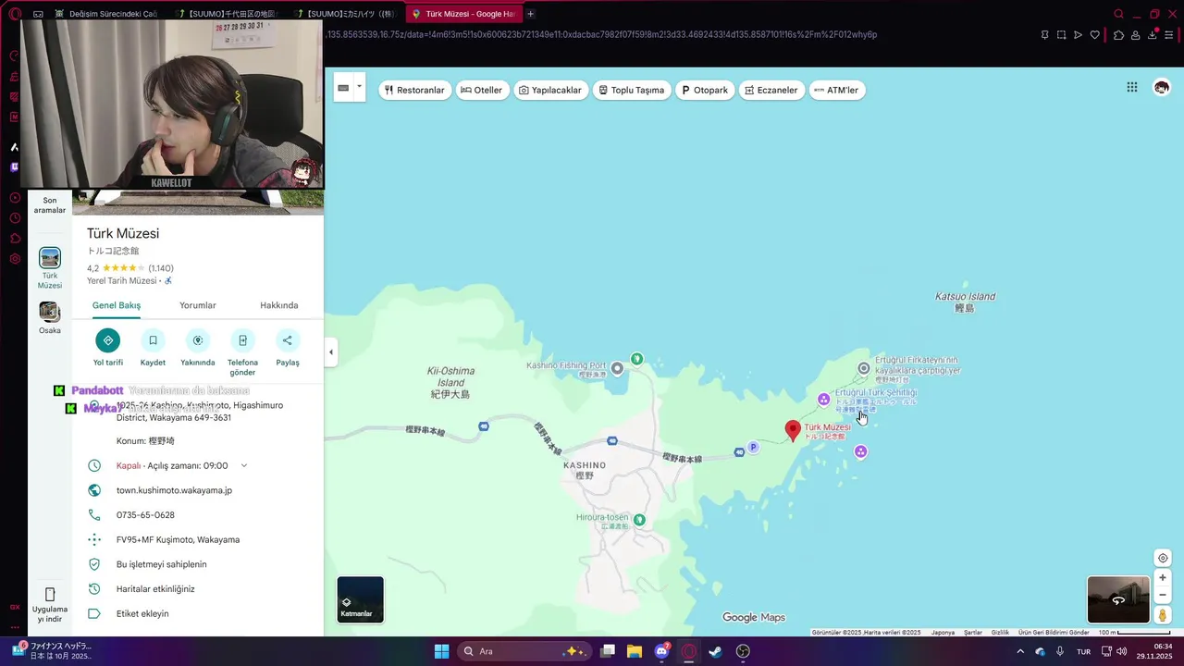Activate the Street View pegman
This screenshot has width=1184, height=666.
click(1163, 615)
